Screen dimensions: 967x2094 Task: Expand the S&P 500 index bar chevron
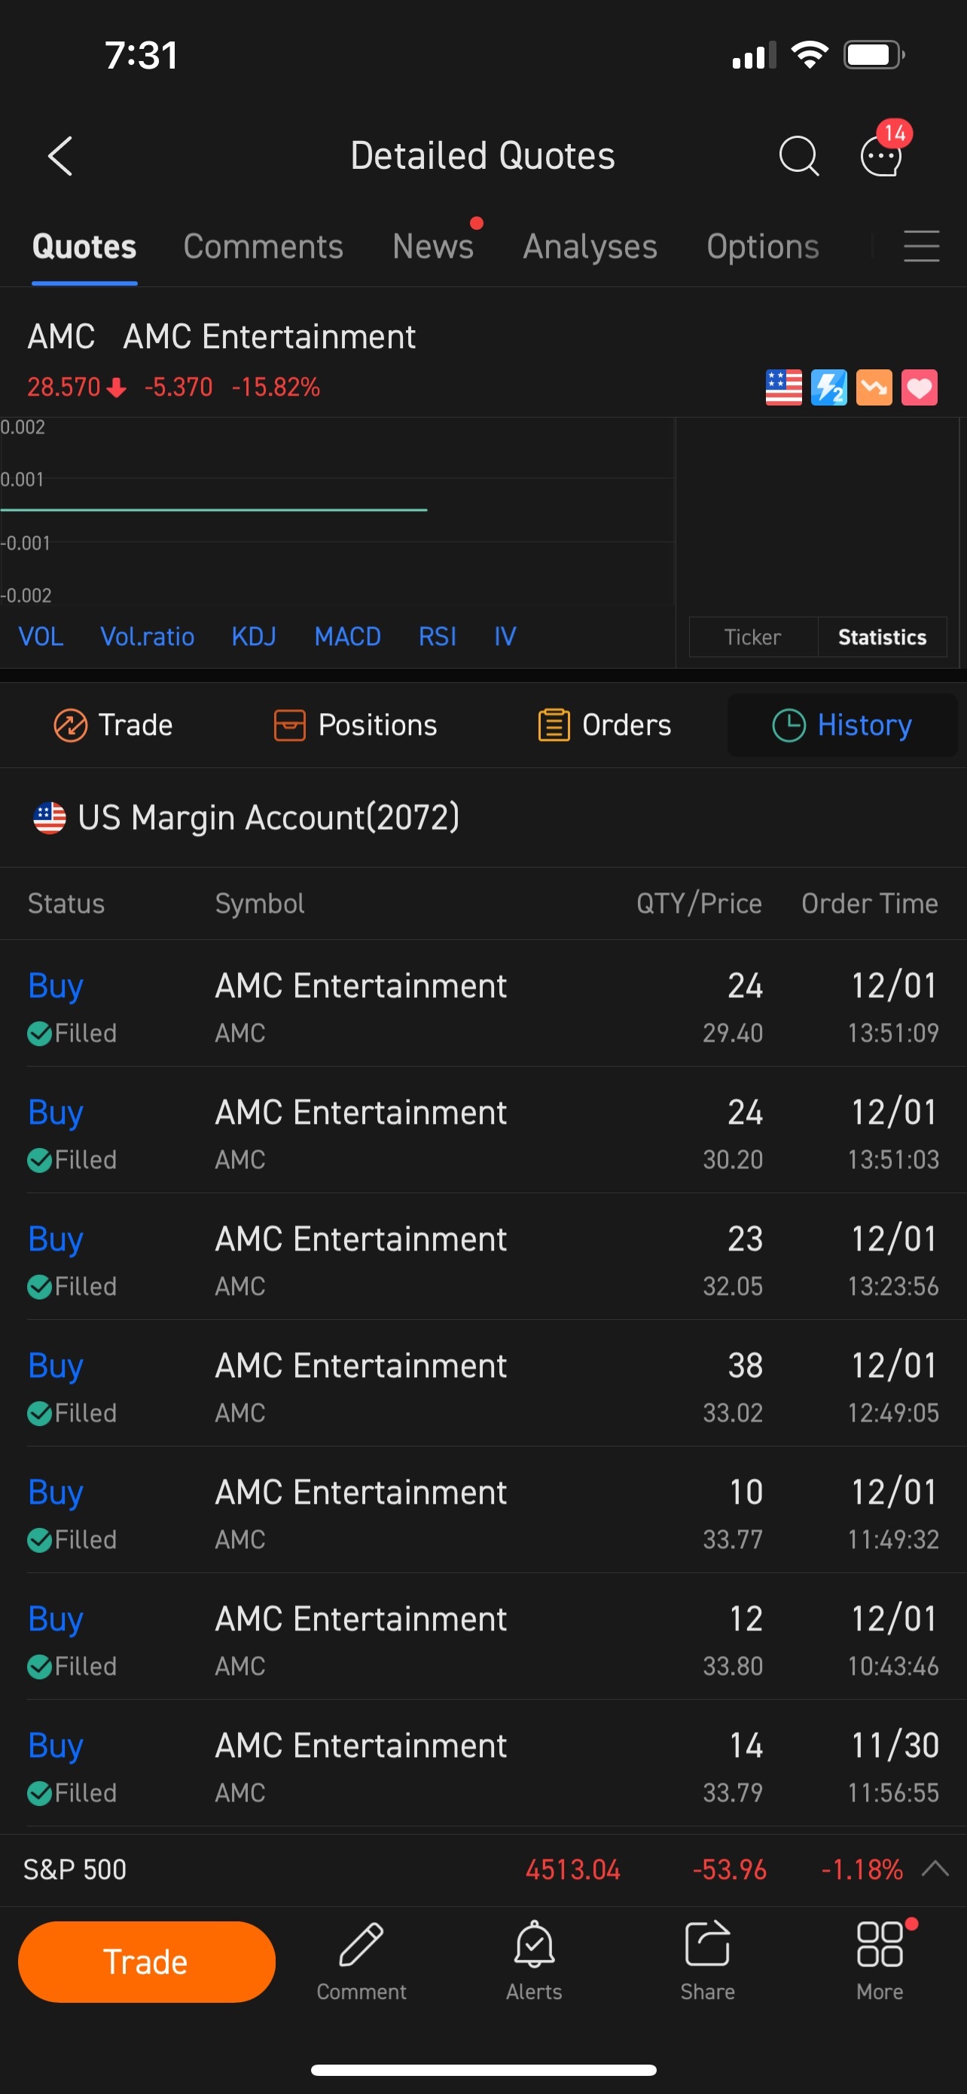pyautogui.click(x=935, y=1868)
